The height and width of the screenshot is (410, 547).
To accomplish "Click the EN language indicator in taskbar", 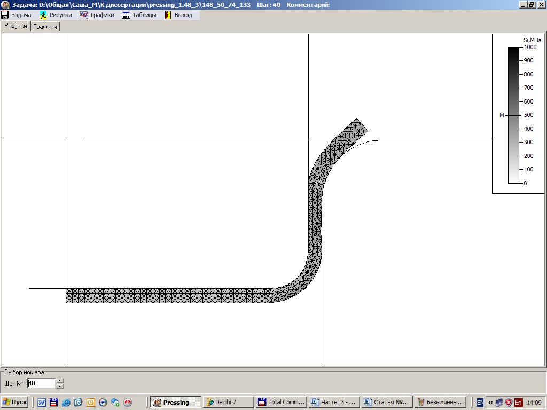I will 480,403.
